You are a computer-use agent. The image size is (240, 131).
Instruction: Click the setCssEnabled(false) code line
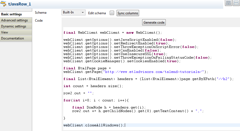tap(112, 50)
